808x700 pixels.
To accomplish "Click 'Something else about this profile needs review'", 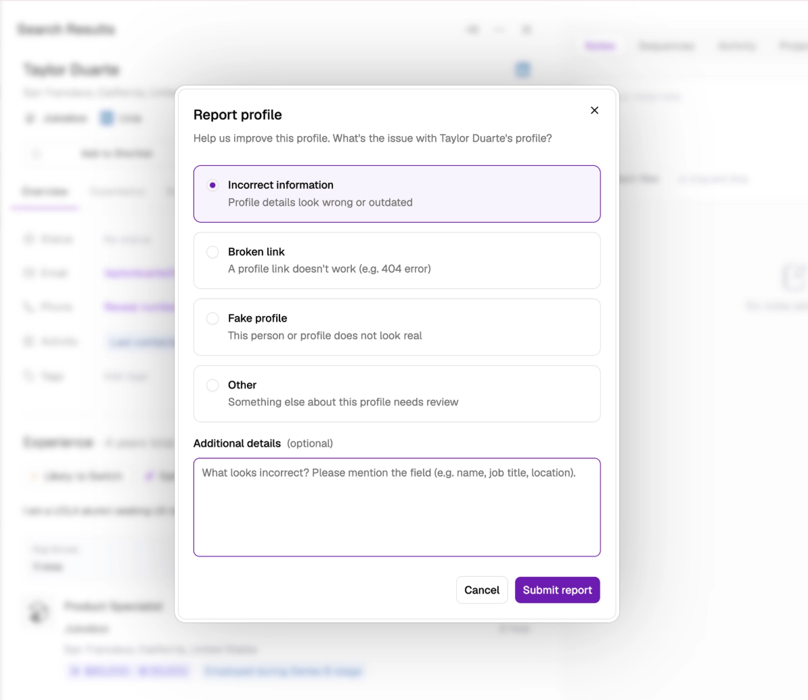I will pyautogui.click(x=342, y=402).
